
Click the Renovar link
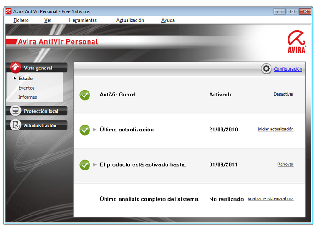click(286, 164)
